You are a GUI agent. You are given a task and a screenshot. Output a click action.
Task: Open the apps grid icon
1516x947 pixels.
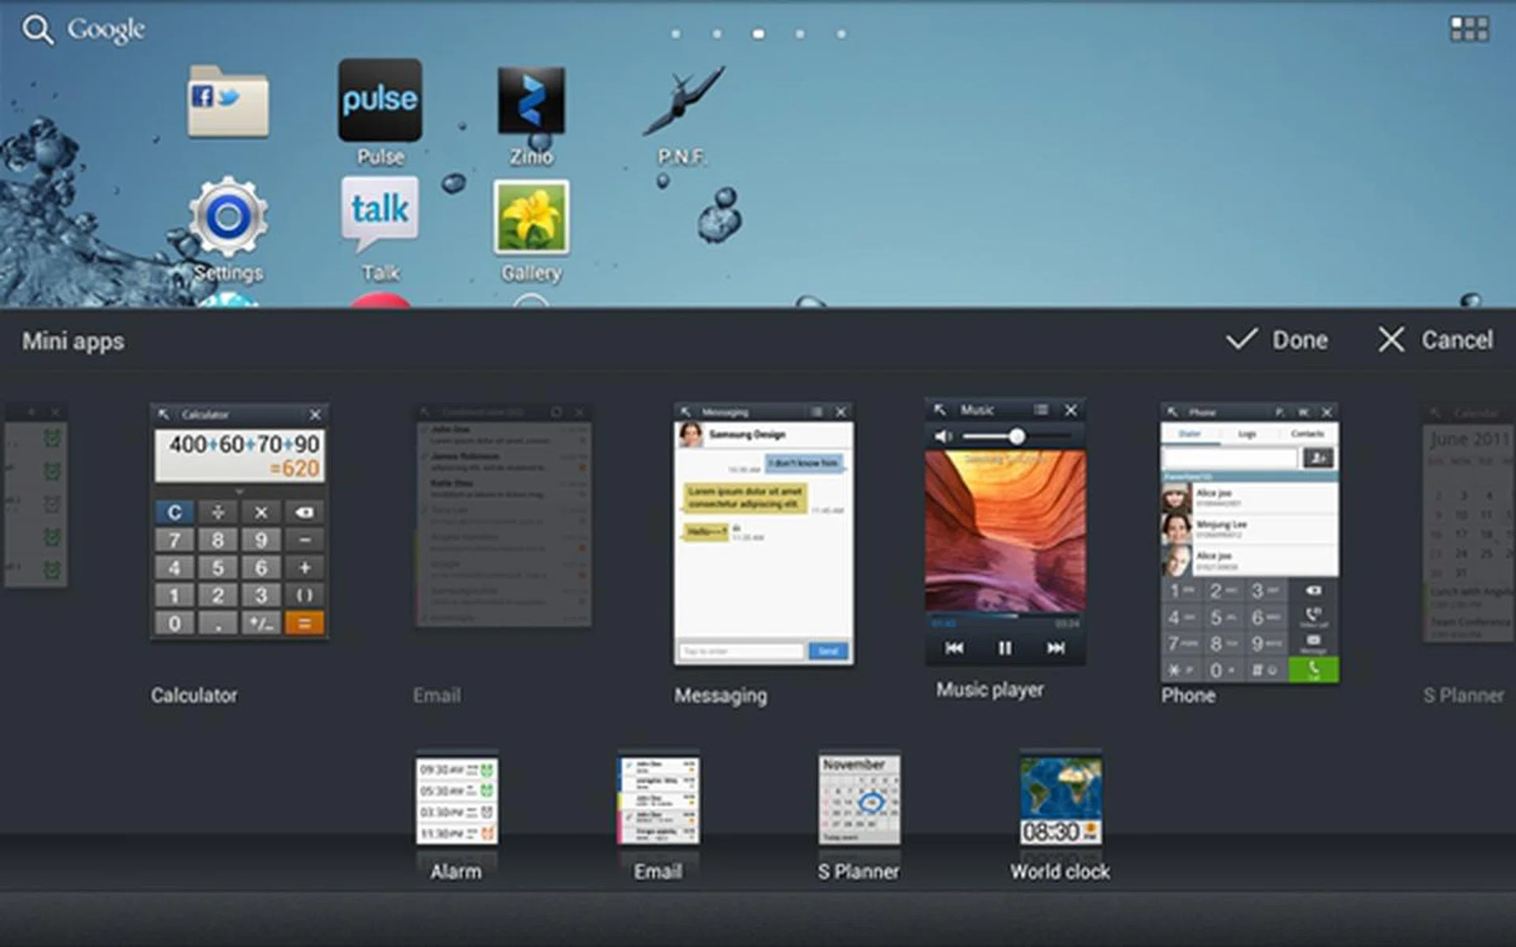1469,29
